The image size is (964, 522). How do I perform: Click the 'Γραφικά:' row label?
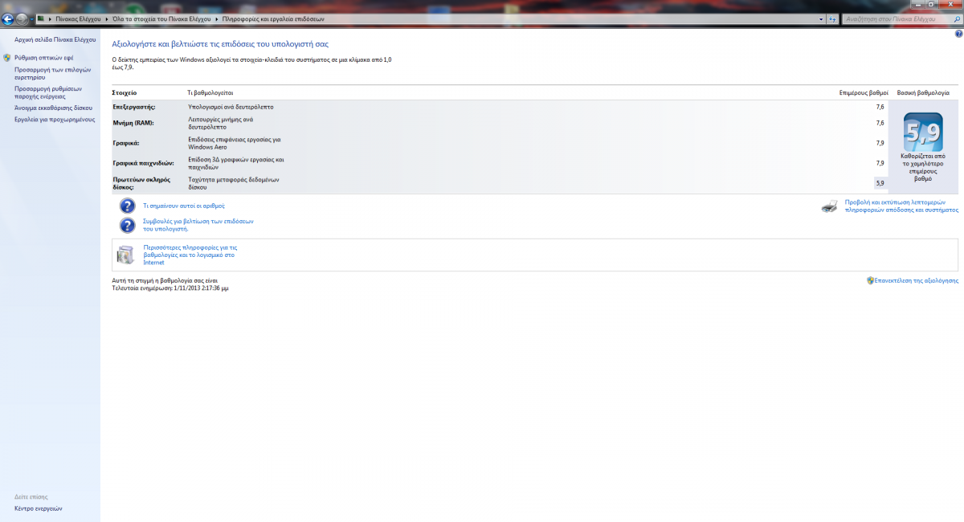126,143
